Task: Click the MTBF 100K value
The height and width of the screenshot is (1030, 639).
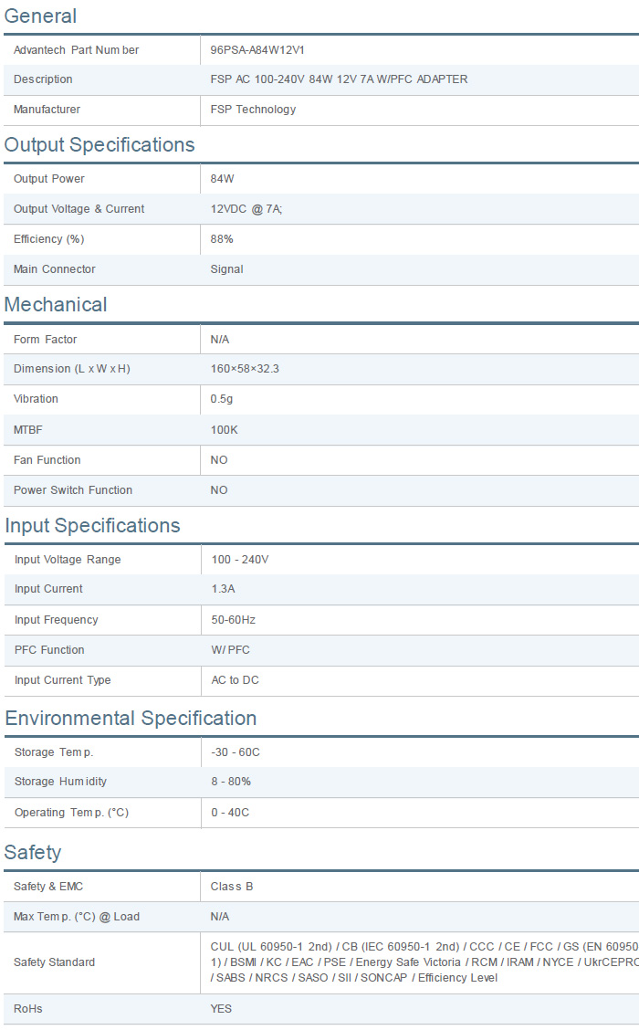Action: pos(224,430)
